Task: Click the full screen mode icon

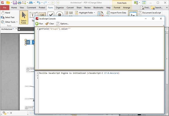Action: pyautogui.click(x=144, y=3)
